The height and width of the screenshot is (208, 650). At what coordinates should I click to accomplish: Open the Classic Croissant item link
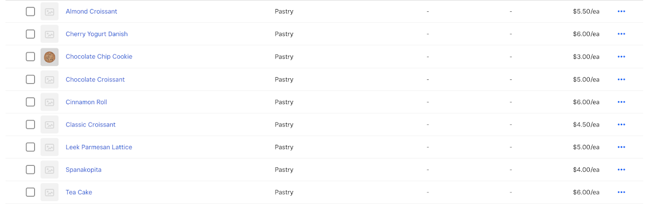click(90, 125)
